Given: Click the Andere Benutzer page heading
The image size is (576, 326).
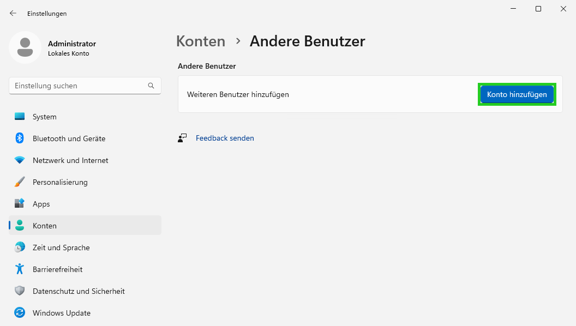Looking at the screenshot, I should pyautogui.click(x=307, y=41).
